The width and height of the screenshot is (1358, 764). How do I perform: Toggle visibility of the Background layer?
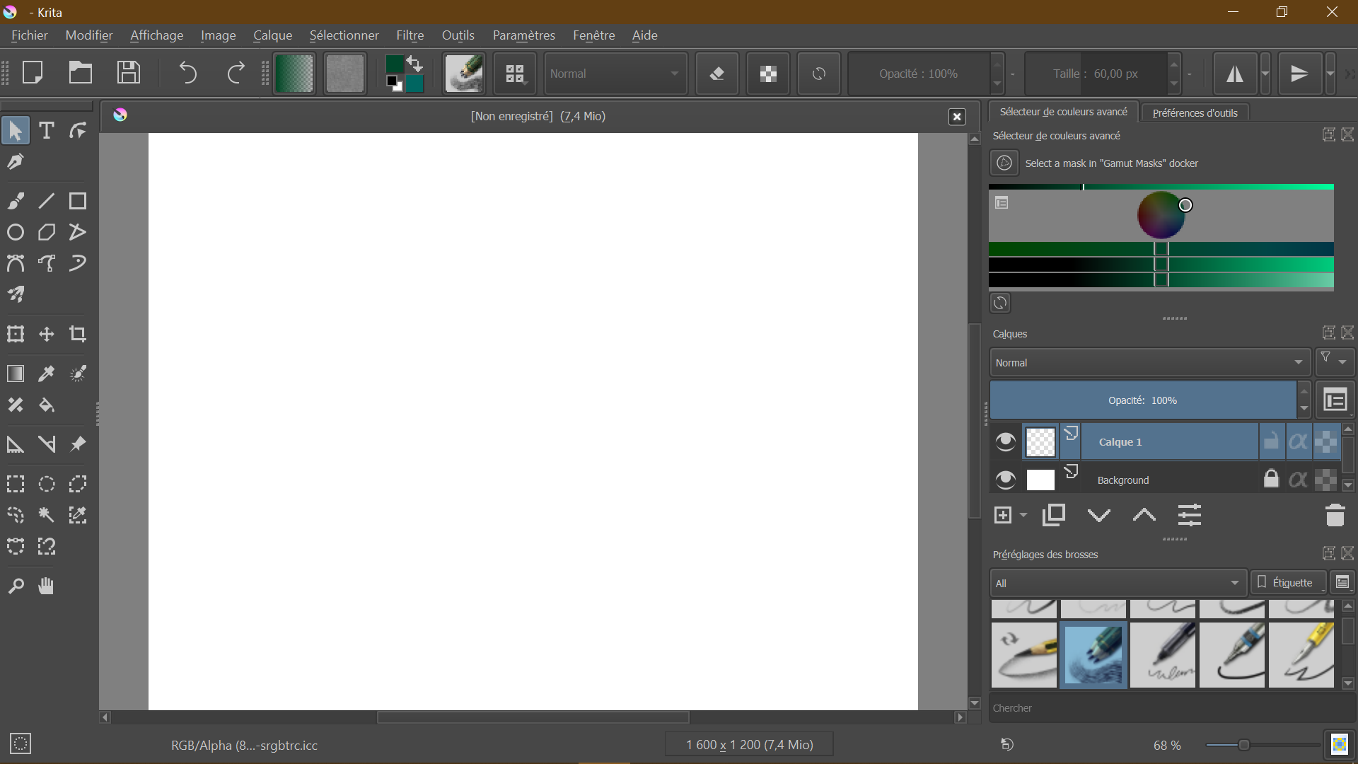click(1005, 479)
